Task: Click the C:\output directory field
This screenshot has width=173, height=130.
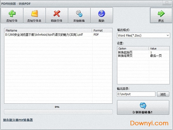Action: (x=136, y=94)
